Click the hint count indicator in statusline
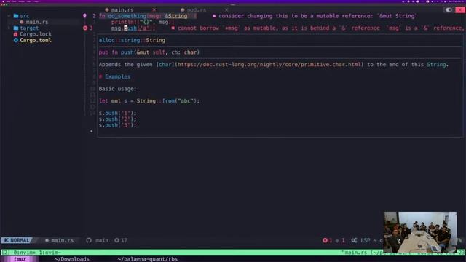Screen dimensions: 466x262 point(340,240)
